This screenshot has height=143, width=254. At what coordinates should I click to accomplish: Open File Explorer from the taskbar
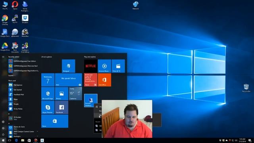point(23,140)
